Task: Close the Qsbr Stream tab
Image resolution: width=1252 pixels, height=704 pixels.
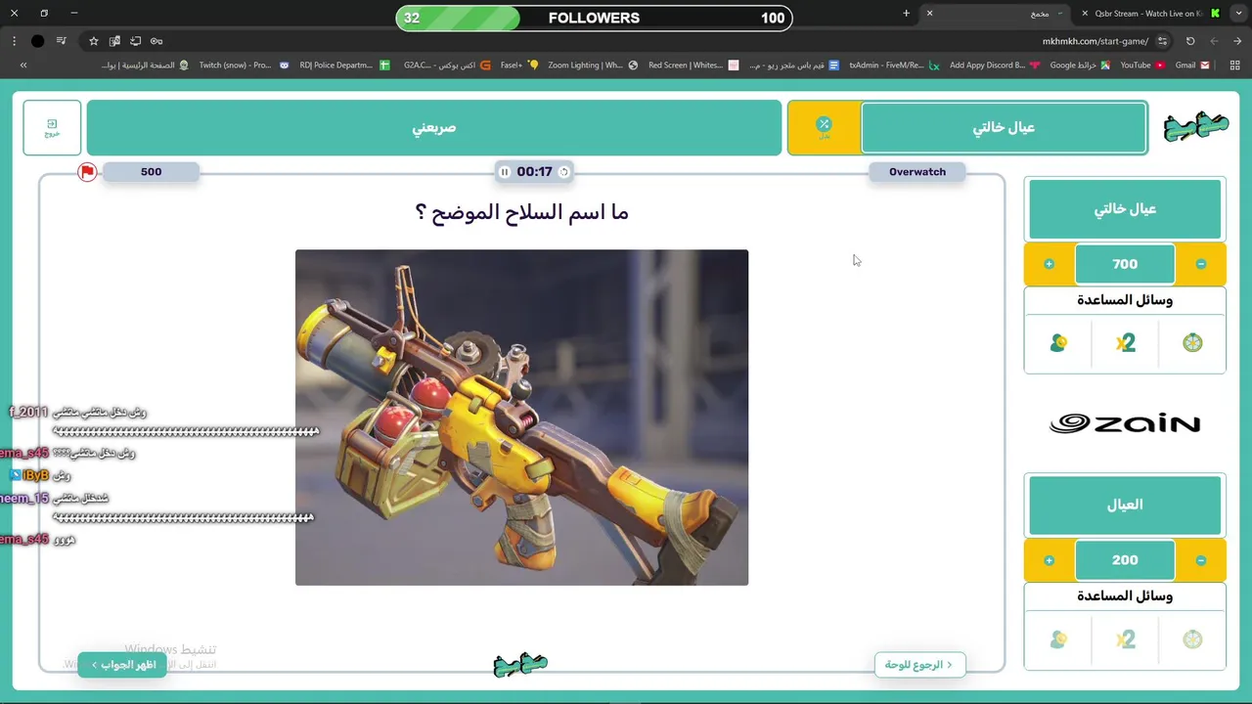Action: tap(1085, 14)
